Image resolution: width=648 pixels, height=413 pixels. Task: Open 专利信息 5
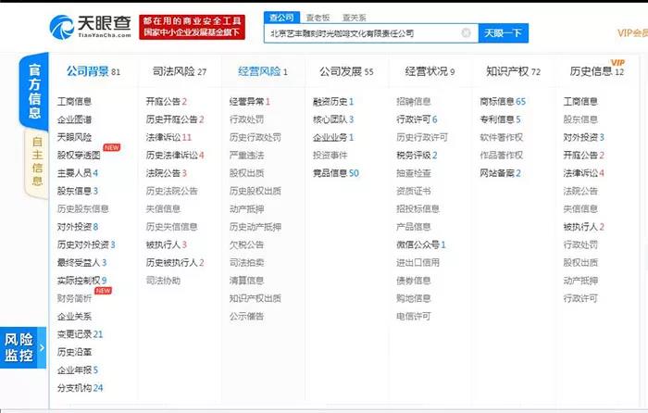(x=501, y=119)
